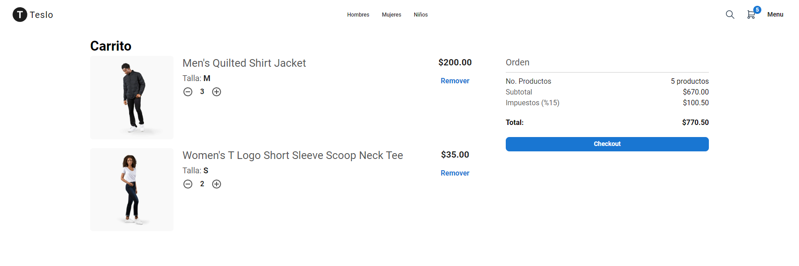Screen dimensions: 799x266
Task: Open Men's Quilted Shirt Jacket product title
Action: (244, 63)
